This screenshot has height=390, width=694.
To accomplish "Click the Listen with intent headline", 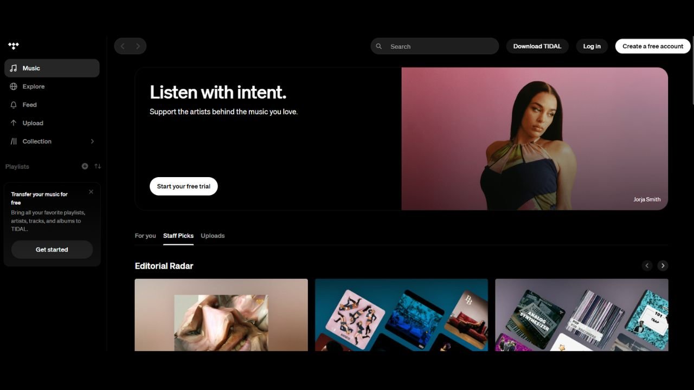I will coord(218,92).
